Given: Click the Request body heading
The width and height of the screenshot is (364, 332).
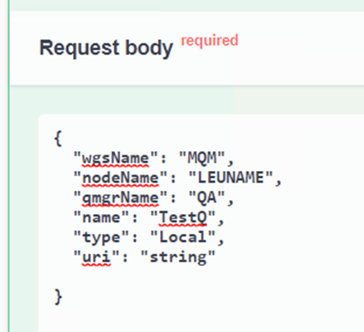Looking at the screenshot, I should tap(106, 48).
